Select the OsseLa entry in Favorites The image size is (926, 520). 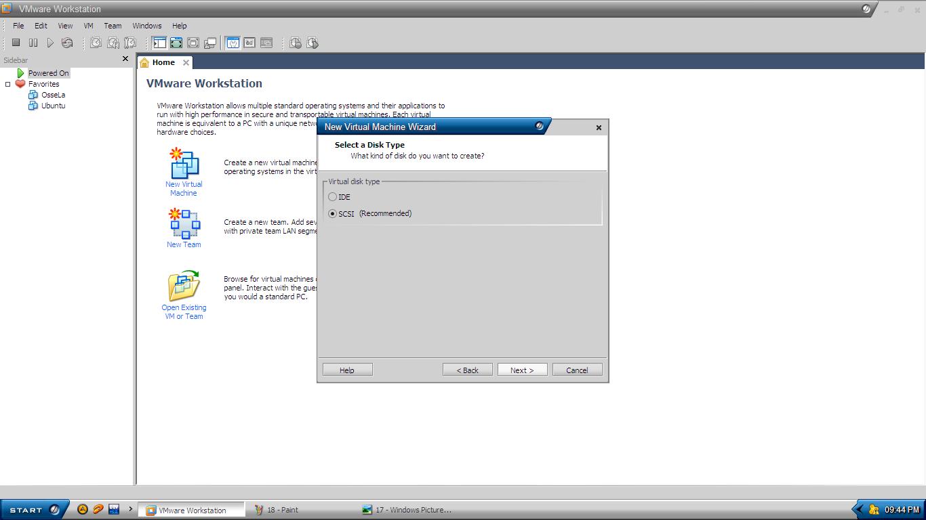coord(53,95)
